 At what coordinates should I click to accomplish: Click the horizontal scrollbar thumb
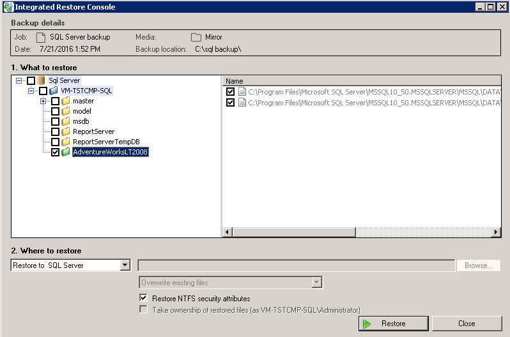(x=294, y=232)
